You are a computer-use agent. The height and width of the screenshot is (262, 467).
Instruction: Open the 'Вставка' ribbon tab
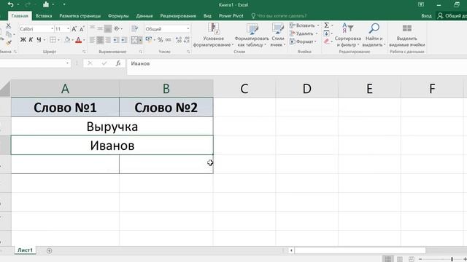[44, 16]
